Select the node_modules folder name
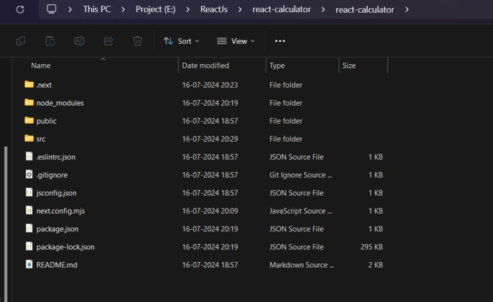Screen dimensions: 493x302 [60, 103]
